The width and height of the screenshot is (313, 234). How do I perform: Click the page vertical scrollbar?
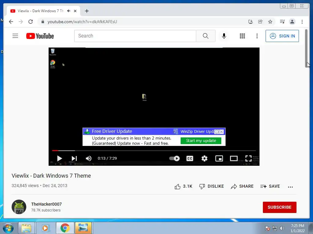(306, 48)
